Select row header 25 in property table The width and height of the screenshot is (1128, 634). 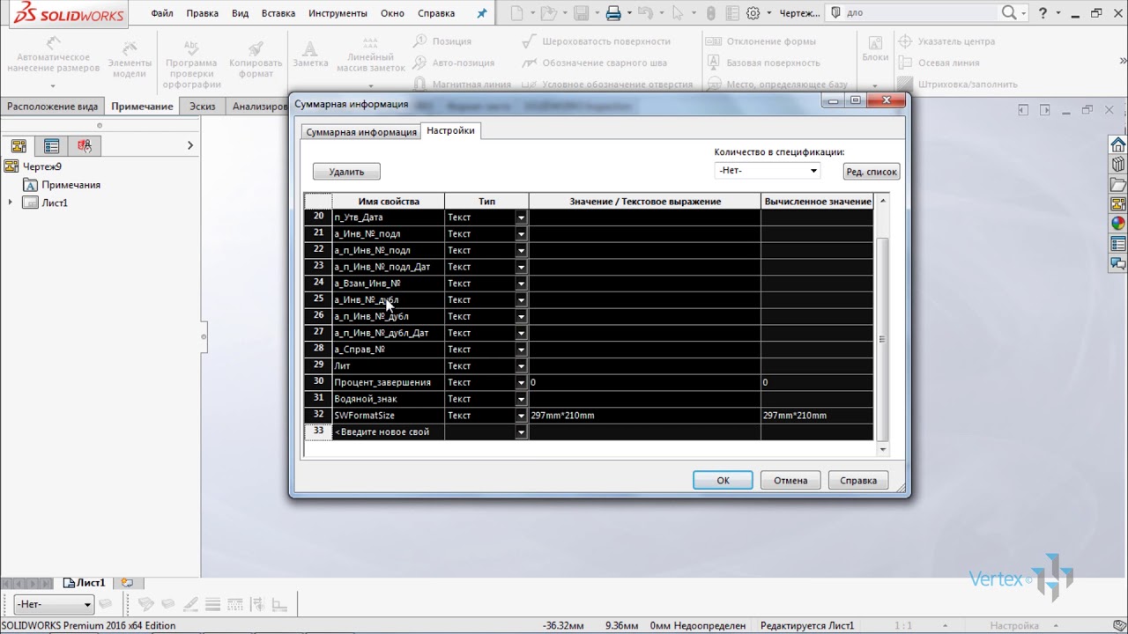[318, 299]
